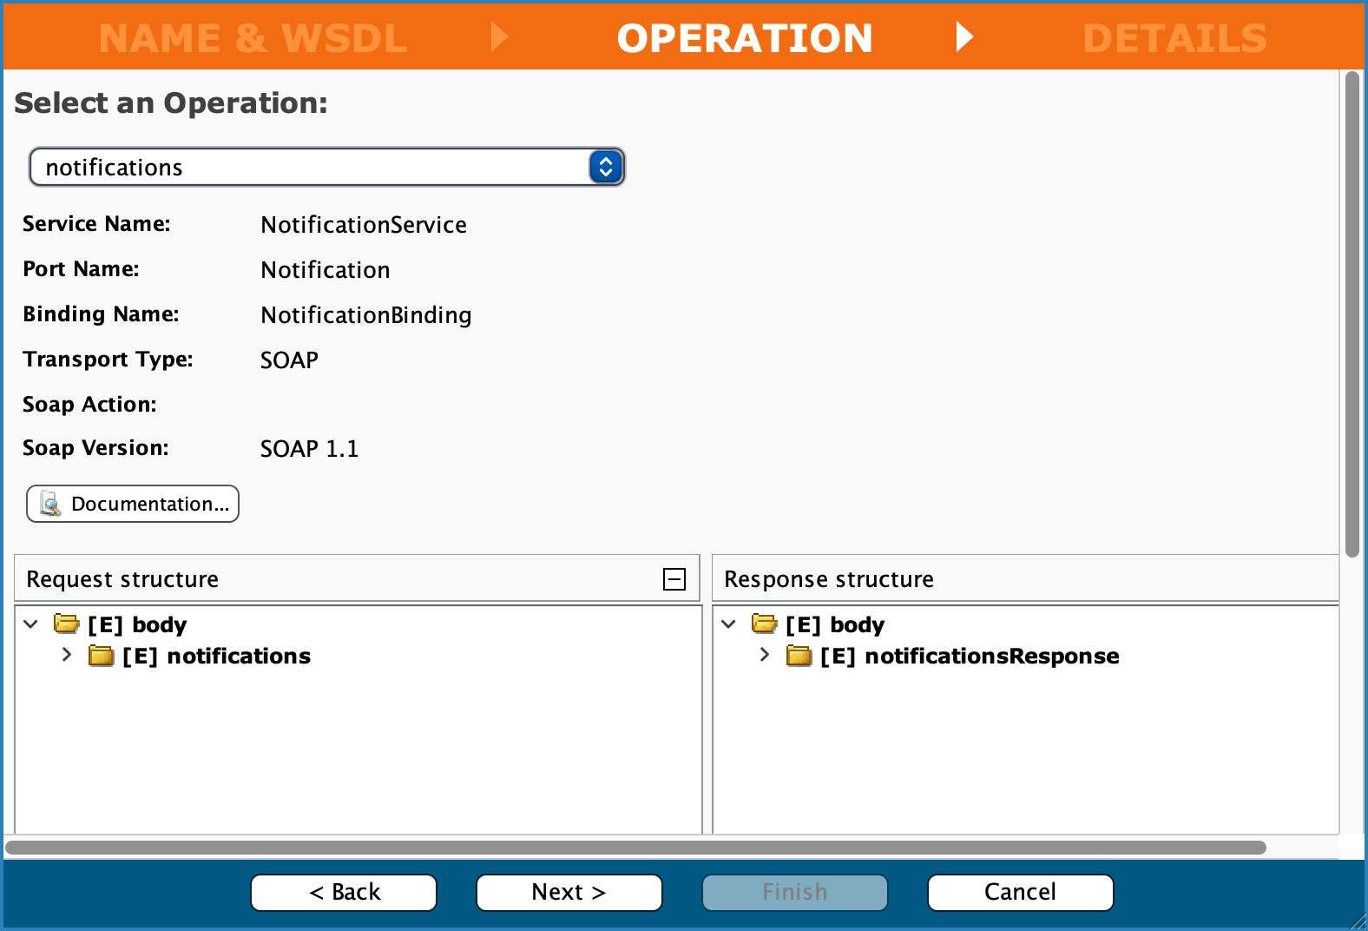The height and width of the screenshot is (931, 1368).
Task: Expand the notificationsResponse node
Action: pos(765,655)
